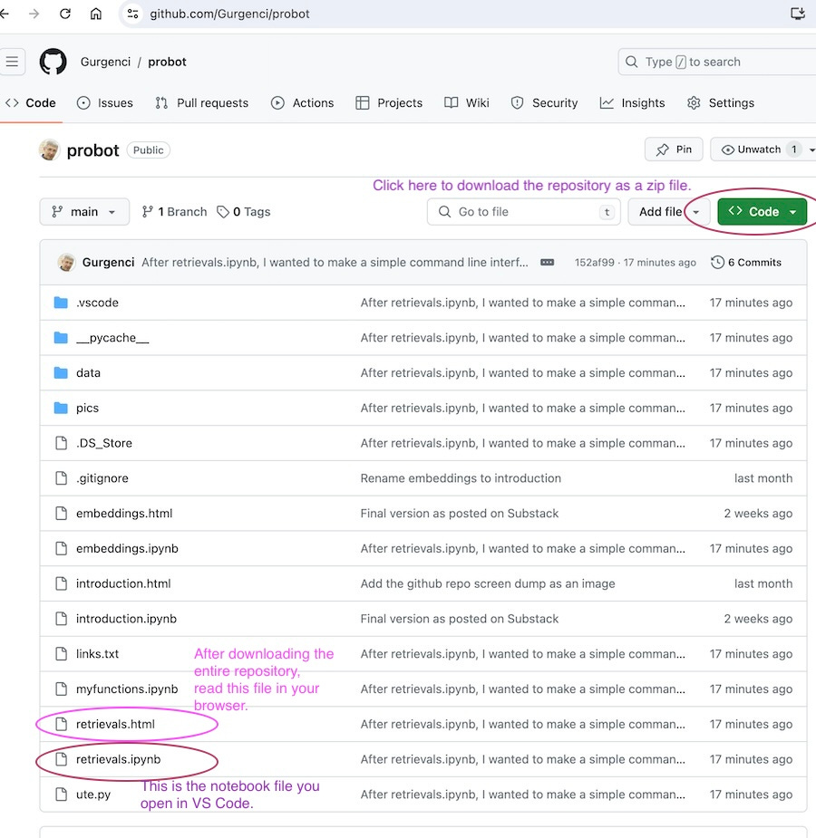This screenshot has width=816, height=838.
Task: Click Gurgenci's avatar in the commit row
Action: click(x=66, y=263)
